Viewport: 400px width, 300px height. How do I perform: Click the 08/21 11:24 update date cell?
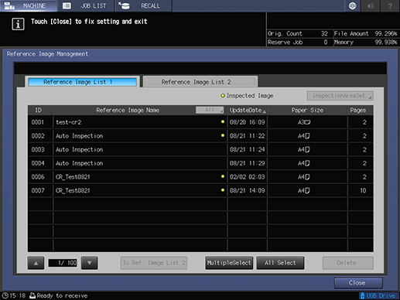tap(248, 149)
